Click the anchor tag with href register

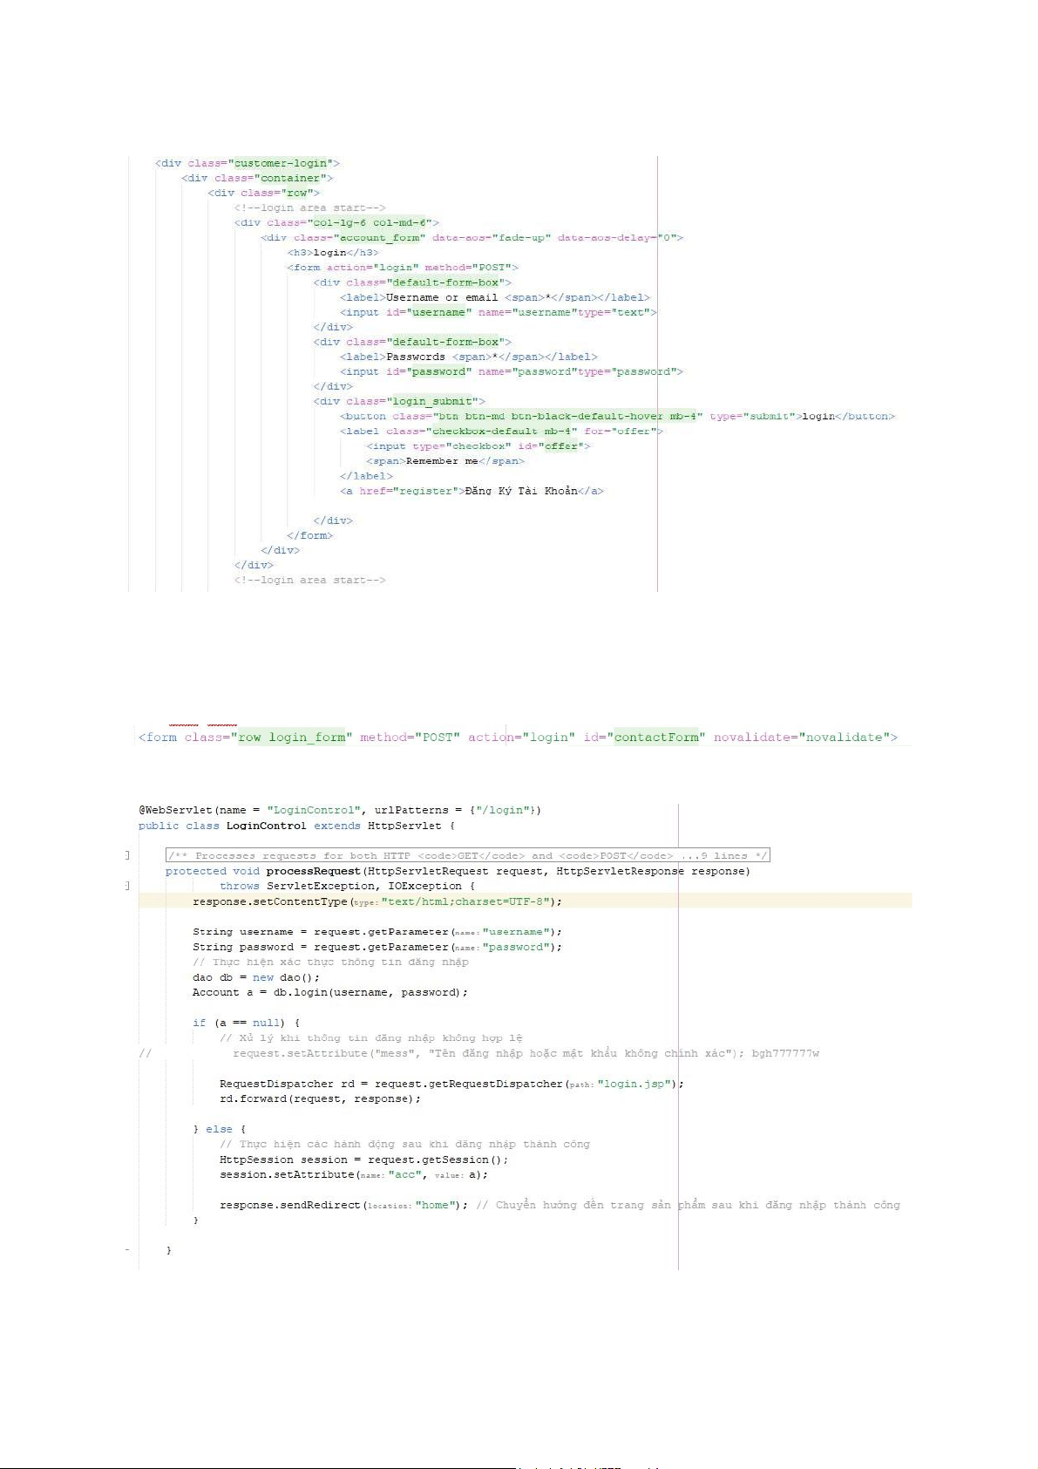[x=471, y=491]
